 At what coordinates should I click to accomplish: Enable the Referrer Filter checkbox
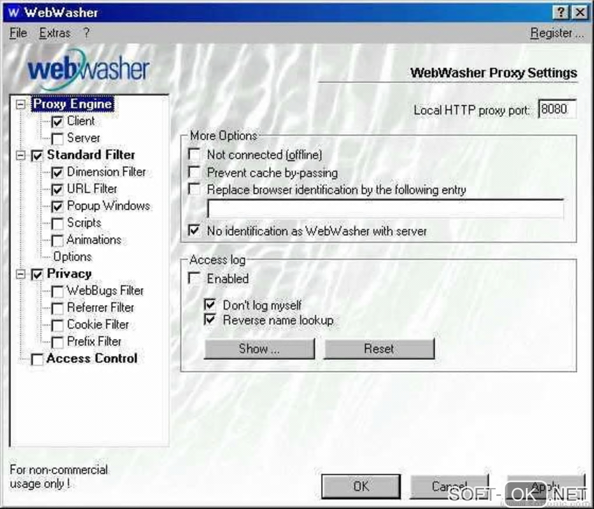pyautogui.click(x=57, y=309)
